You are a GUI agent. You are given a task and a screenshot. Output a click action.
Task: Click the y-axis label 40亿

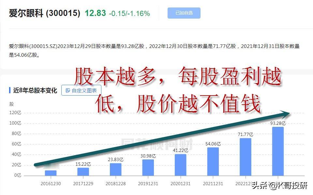click(x=16, y=154)
